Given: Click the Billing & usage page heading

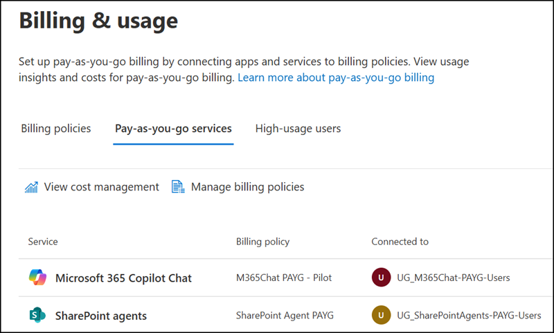Looking at the screenshot, I should tap(98, 21).
